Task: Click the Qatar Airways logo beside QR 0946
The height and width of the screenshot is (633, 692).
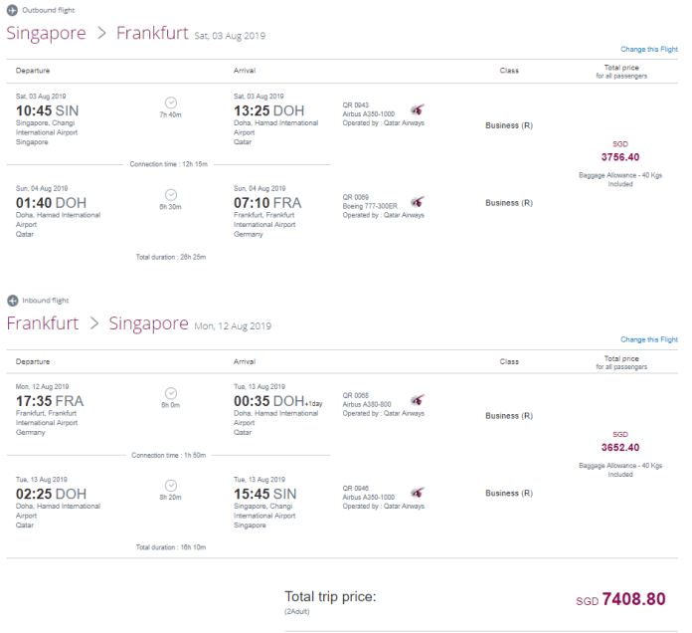Action: point(417,492)
